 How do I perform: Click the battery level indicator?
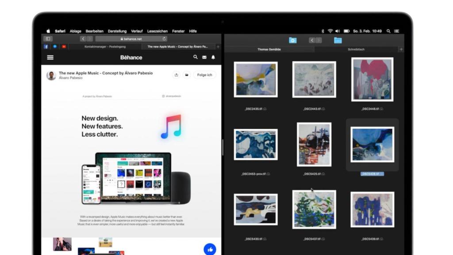coord(347,31)
